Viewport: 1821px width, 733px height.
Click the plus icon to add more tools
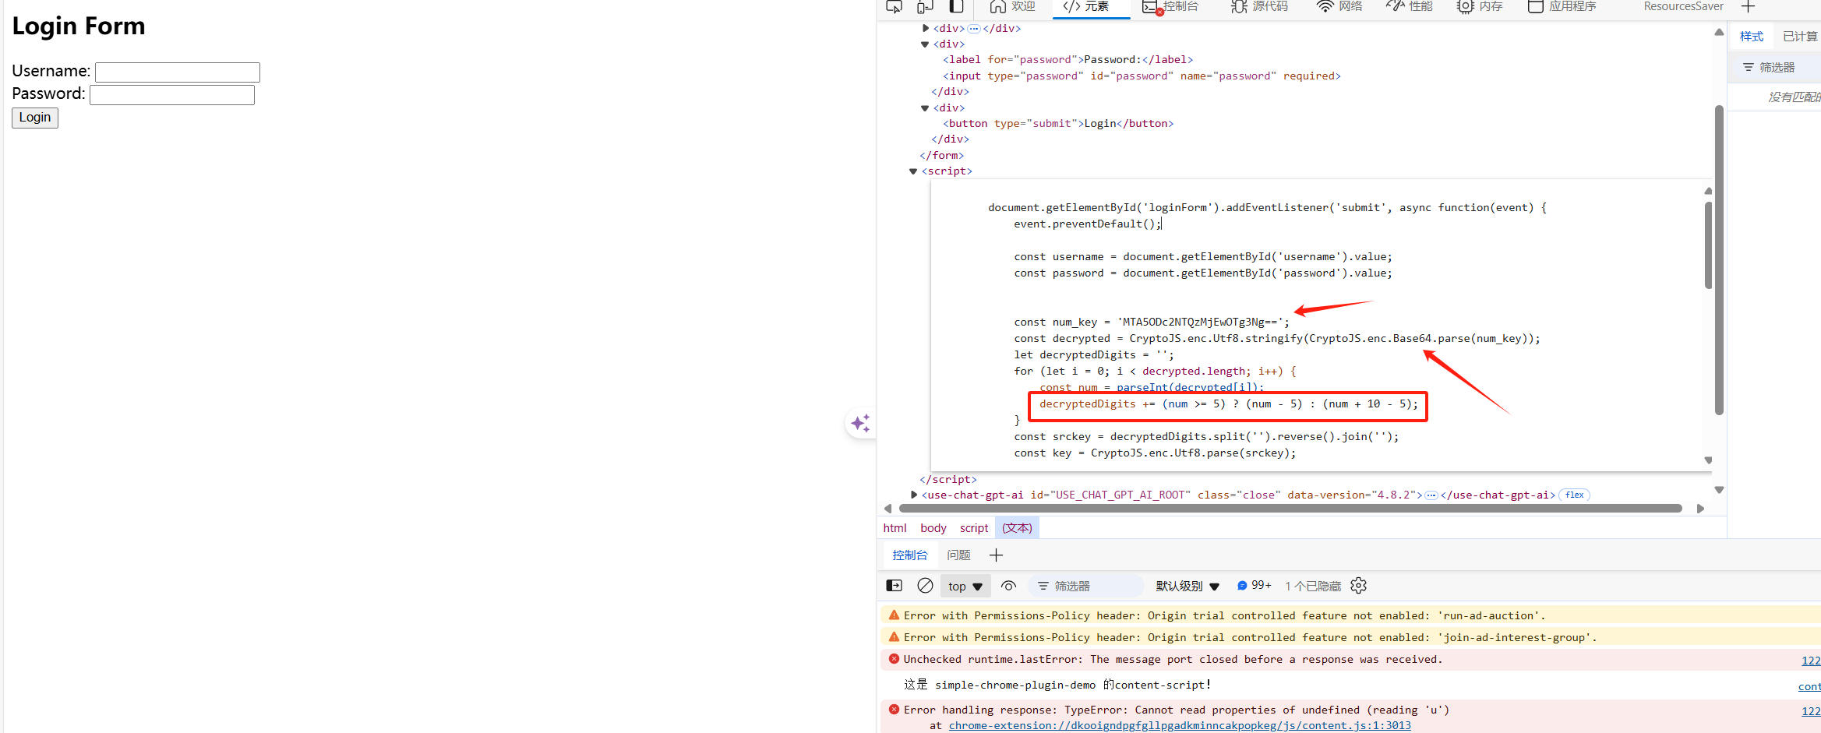point(1749,7)
